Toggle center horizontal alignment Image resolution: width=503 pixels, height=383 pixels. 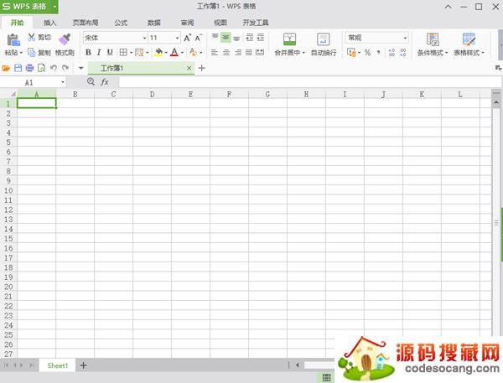[x=226, y=52]
